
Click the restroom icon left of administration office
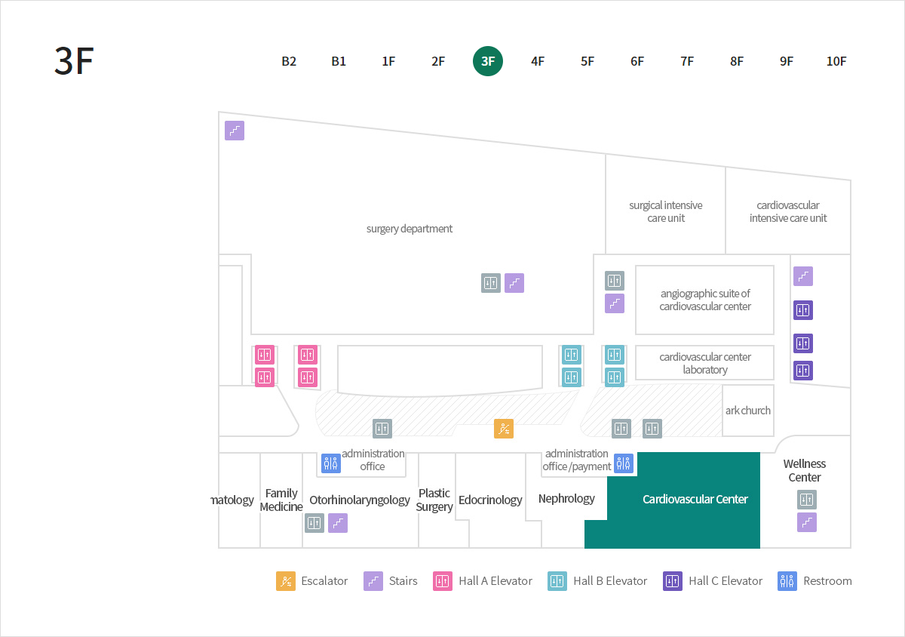pos(330,463)
